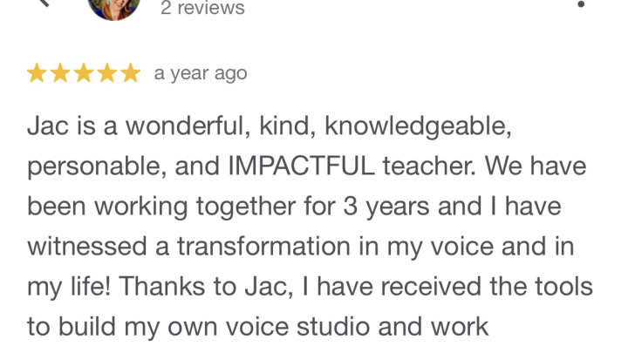This screenshot has height=353, width=628.
Task: Click the line "to build my own voice studio"
Action: click(x=257, y=328)
